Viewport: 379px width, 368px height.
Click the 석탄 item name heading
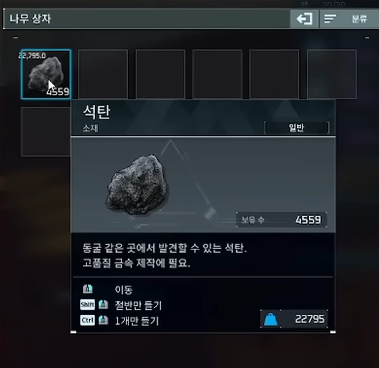[x=97, y=111]
